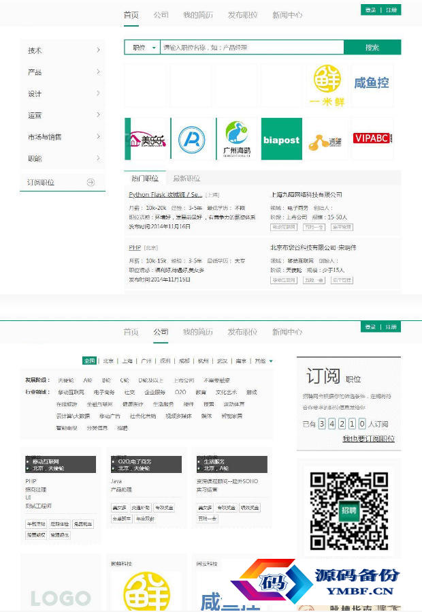
Task: Filter by 天使轮 in the 发展阶段 row
Action: [66, 380]
